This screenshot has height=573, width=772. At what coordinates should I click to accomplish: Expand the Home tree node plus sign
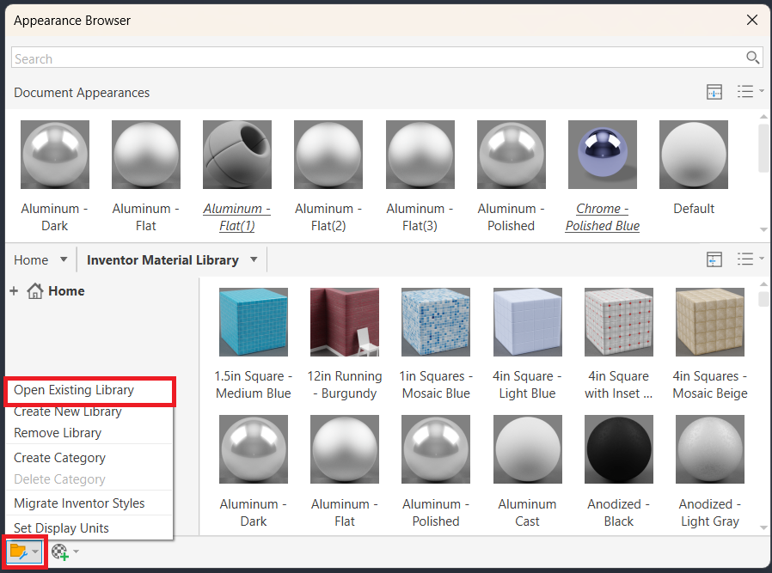(14, 291)
